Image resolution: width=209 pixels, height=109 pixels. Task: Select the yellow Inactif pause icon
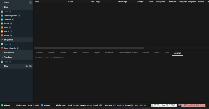pos(2,31)
